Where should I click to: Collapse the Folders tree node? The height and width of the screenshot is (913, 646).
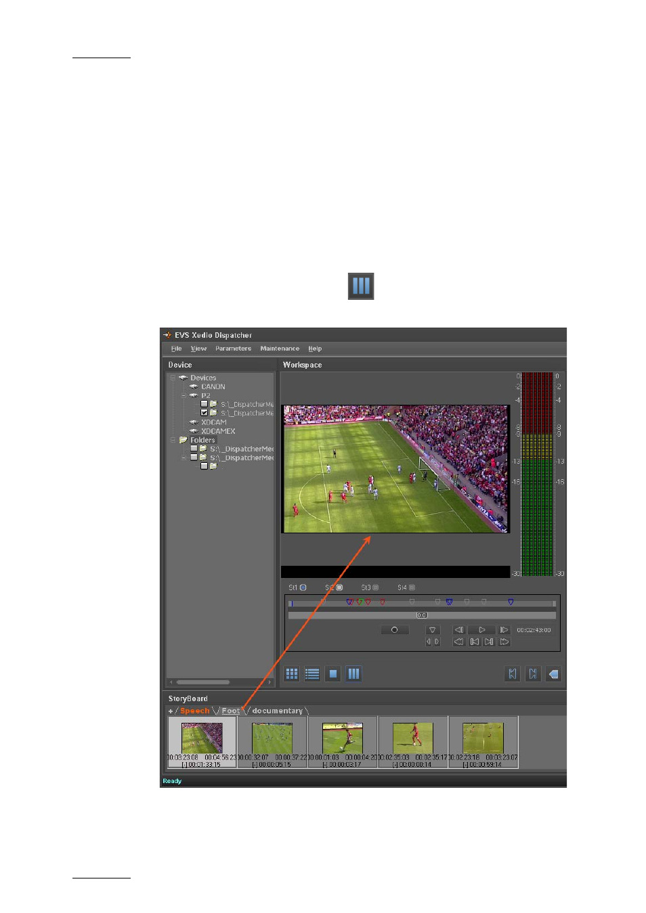coord(173,440)
